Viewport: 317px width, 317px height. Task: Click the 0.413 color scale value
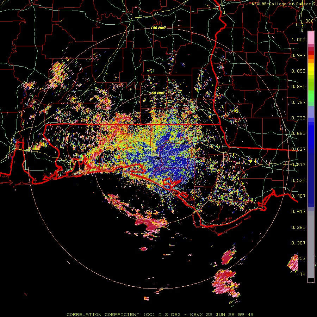(298, 212)
